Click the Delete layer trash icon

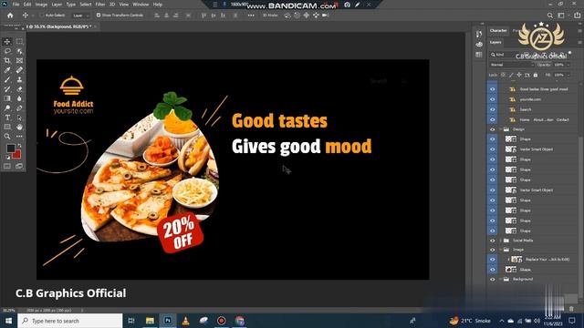[571, 309]
